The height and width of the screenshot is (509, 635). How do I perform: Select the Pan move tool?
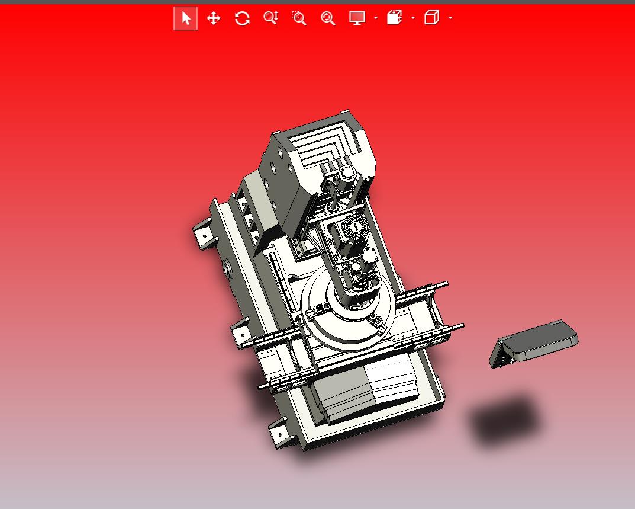pyautogui.click(x=214, y=18)
